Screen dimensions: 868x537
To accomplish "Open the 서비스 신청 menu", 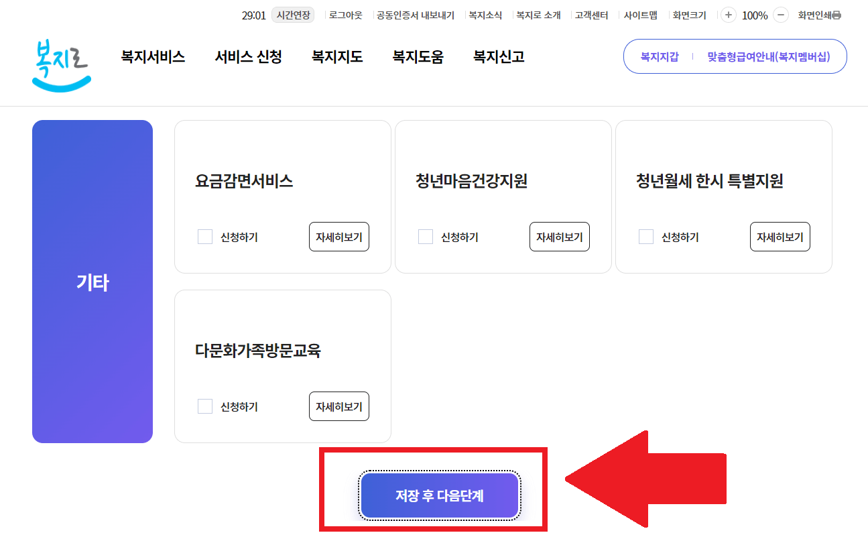I will point(248,57).
